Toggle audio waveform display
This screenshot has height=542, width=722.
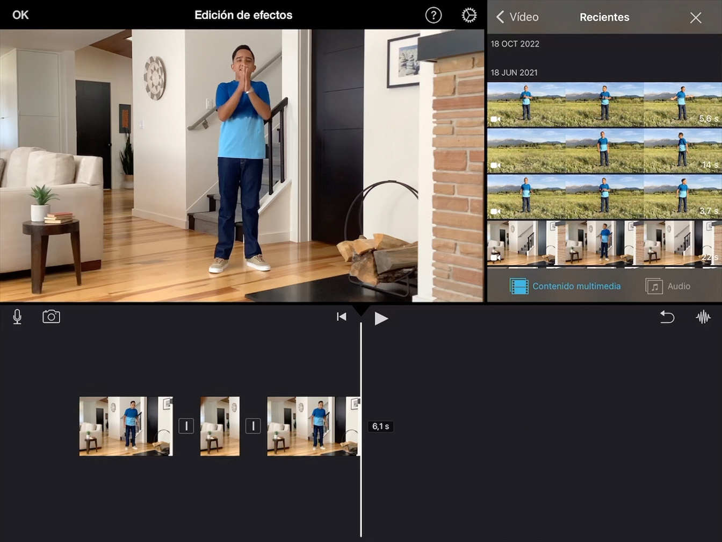(x=703, y=317)
